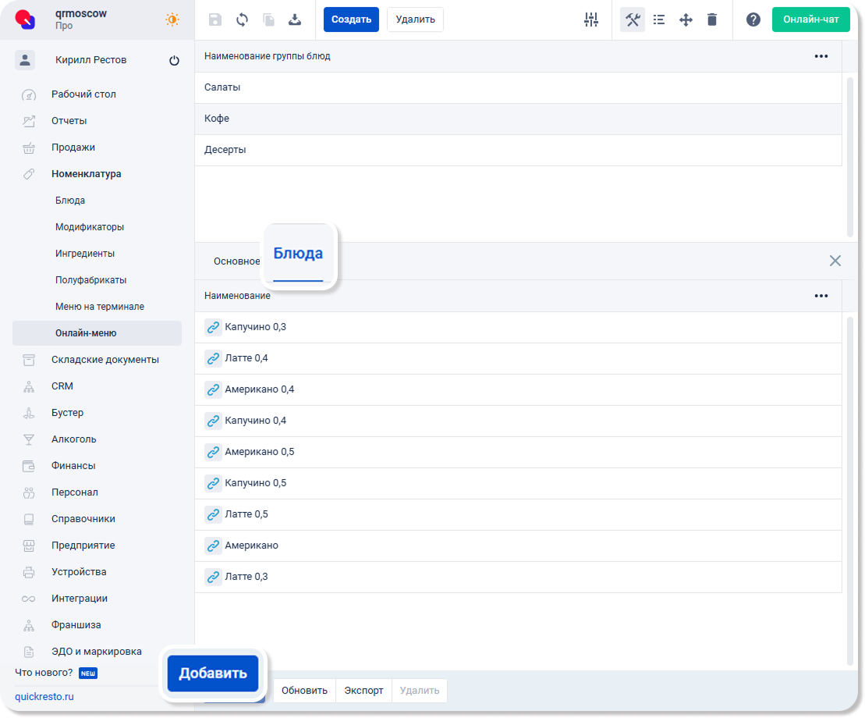This screenshot has width=865, height=718.
Task: Toggle the hammer and wrench tools icon
Action: tap(633, 20)
